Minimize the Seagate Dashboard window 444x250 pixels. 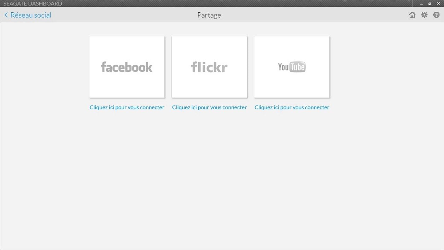tap(421, 4)
